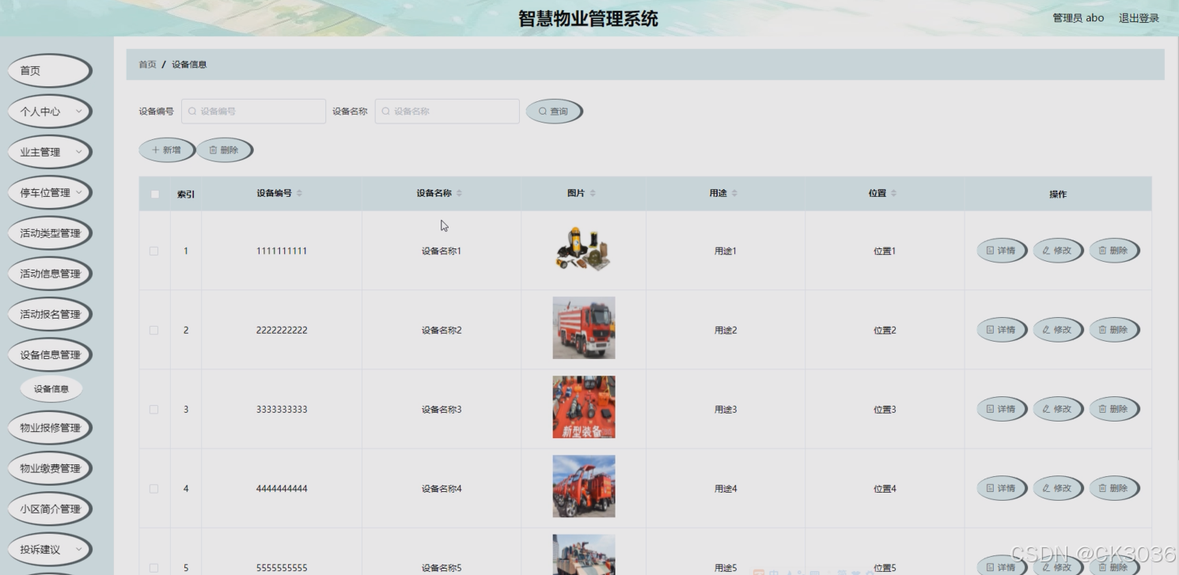View 详情 of 设备名称3
Screen dimensions: 1179x575
(1002, 409)
